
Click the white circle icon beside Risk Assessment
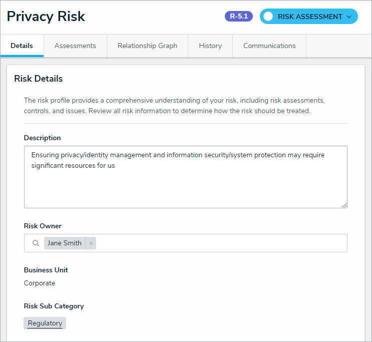point(268,17)
